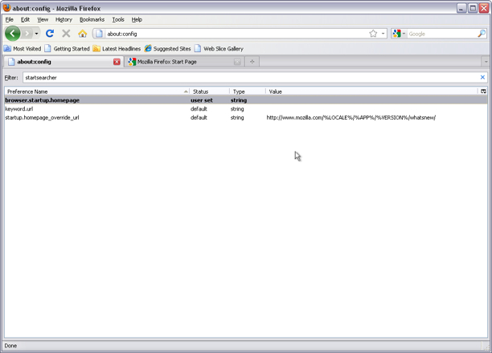
Task: Open the search engine selector dropdown
Action: pyautogui.click(x=399, y=34)
